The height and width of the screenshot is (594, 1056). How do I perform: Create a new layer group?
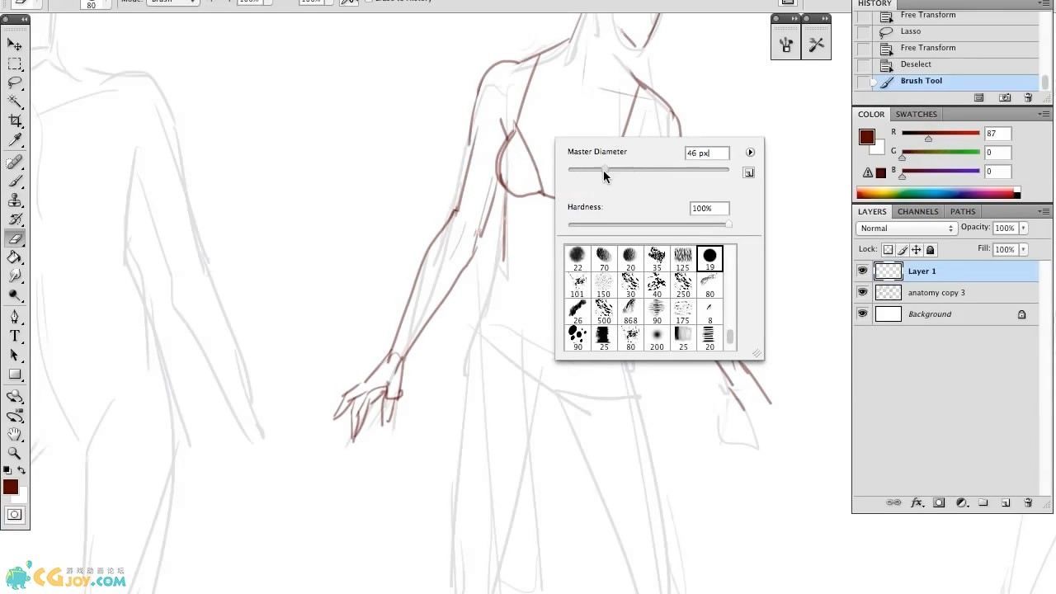[983, 502]
